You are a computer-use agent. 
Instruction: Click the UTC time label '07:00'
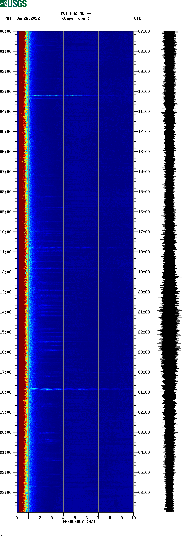click(x=144, y=31)
